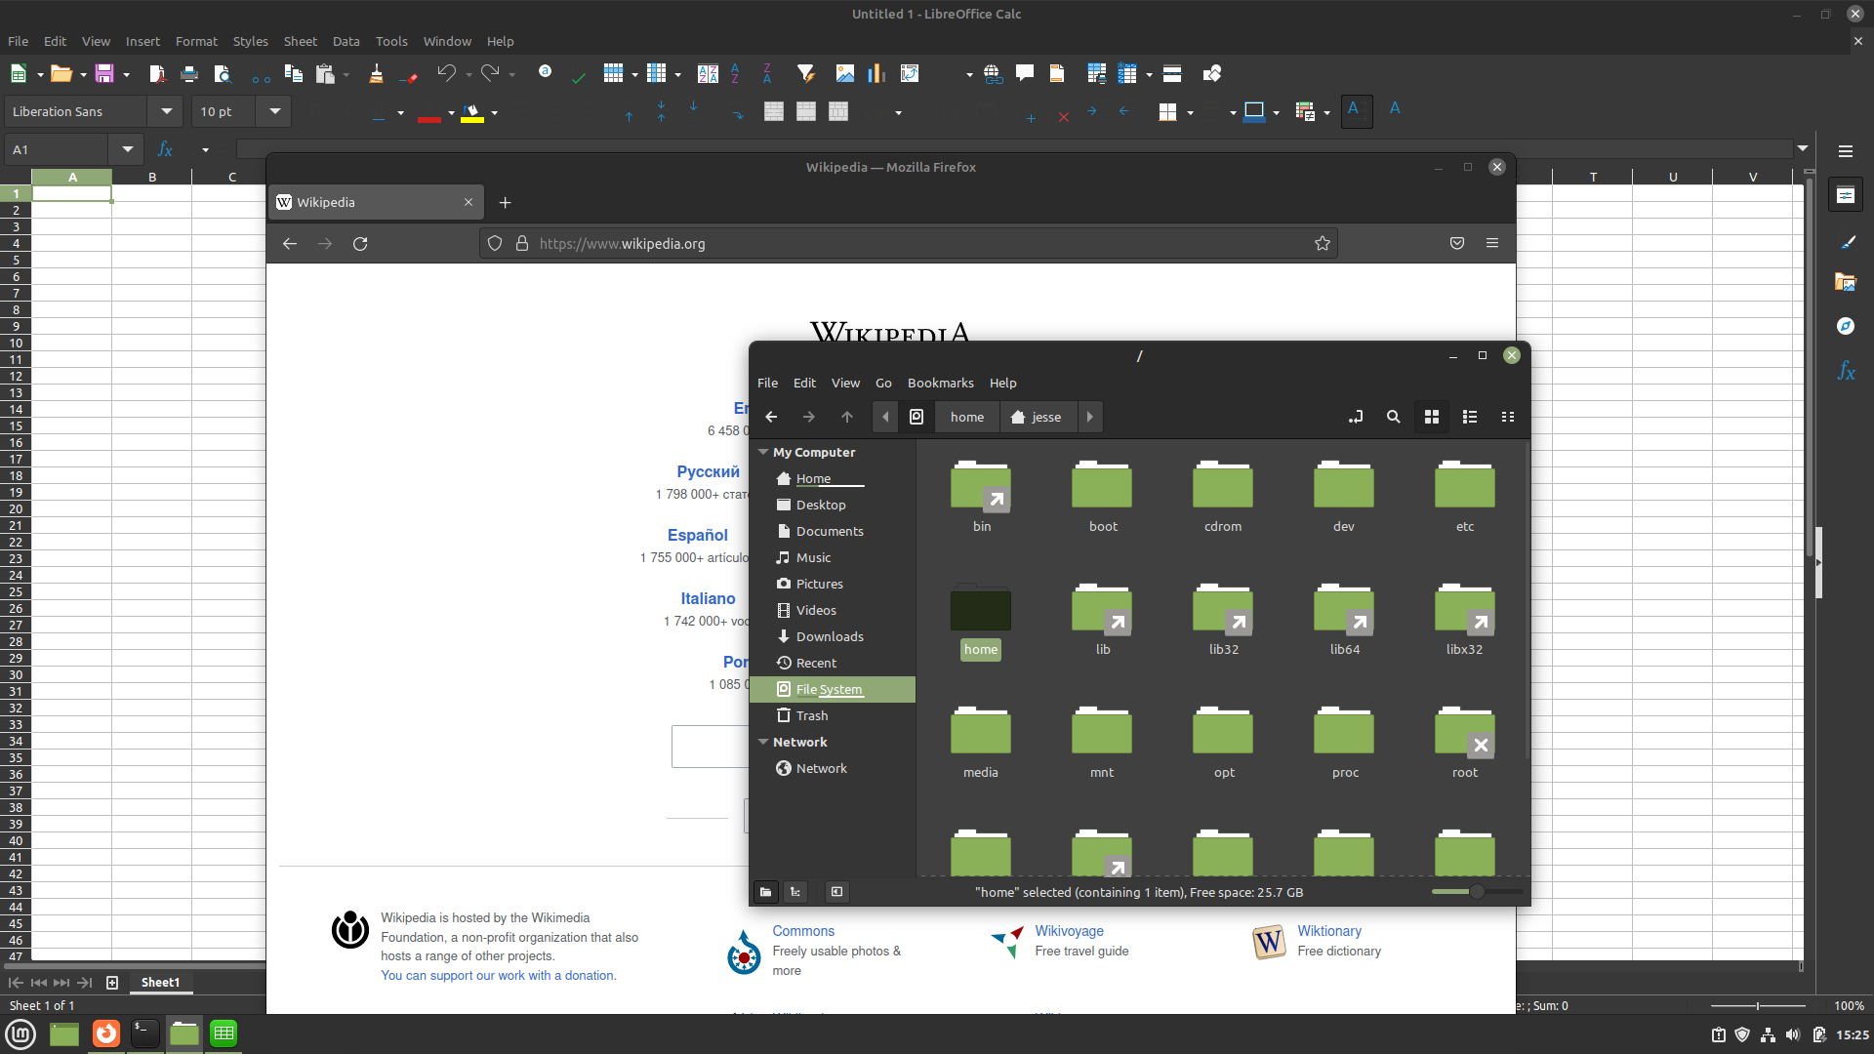Click the Save document icon in Calc
The height and width of the screenshot is (1054, 1874).
coord(103,73)
